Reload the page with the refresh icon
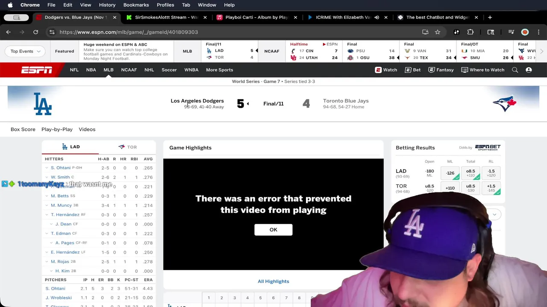Image resolution: width=547 pixels, height=307 pixels. coord(35,32)
